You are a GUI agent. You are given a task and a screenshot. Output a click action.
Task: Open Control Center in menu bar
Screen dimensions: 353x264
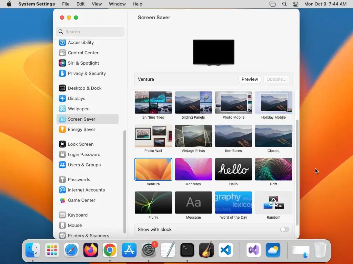(x=296, y=4)
